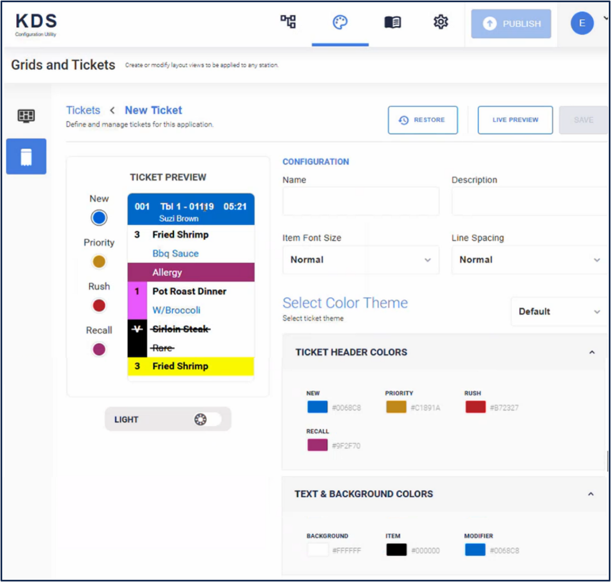Click the #0068C8 hex value under NEW
Image resolution: width=611 pixels, height=582 pixels.
tap(346, 408)
